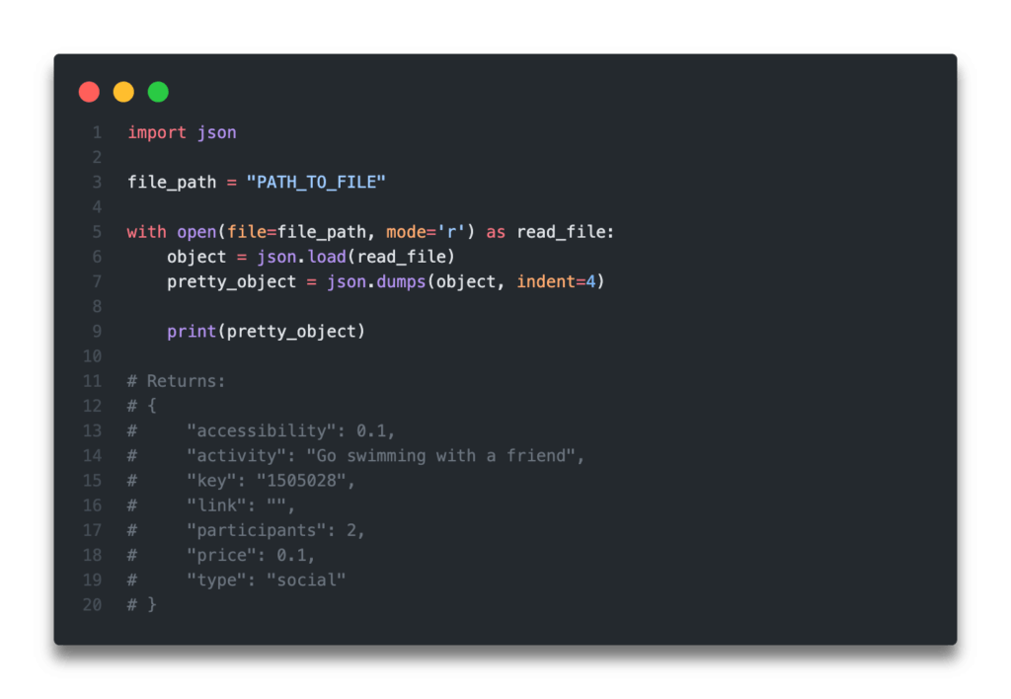Click the "Go swimming with a friend" text
This screenshot has height=699, width=1011.
tap(440, 456)
